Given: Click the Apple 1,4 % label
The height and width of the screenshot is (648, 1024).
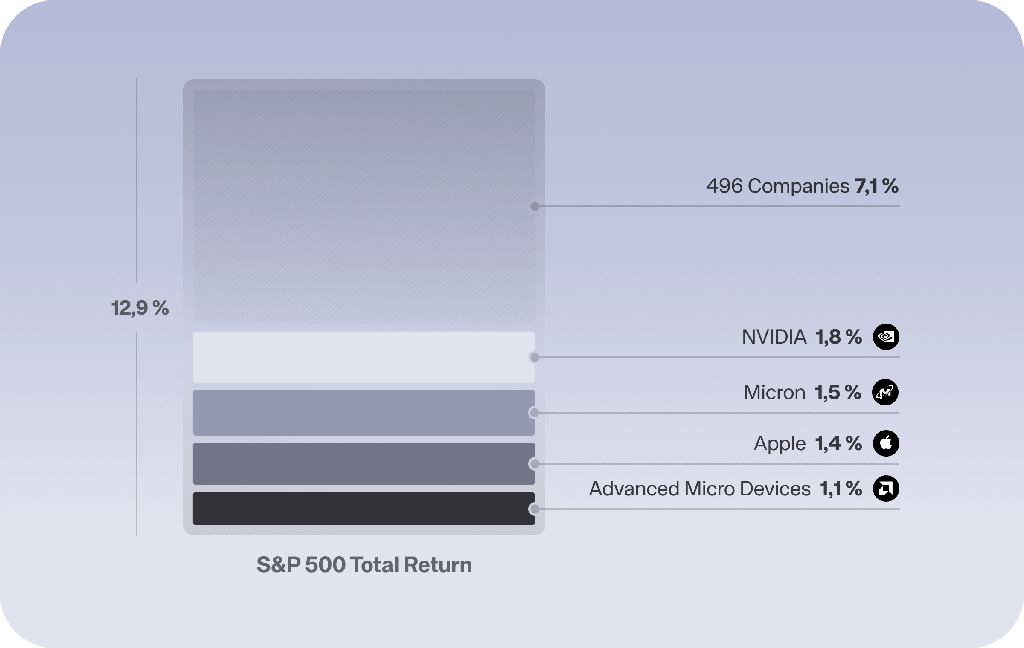Looking at the screenshot, I should click(808, 443).
